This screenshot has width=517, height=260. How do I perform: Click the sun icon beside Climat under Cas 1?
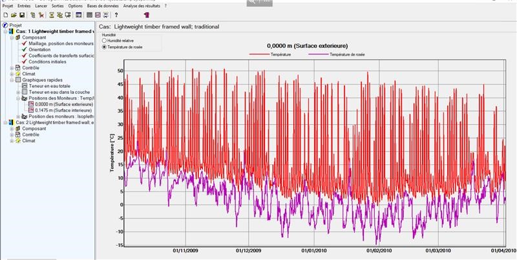click(x=18, y=74)
